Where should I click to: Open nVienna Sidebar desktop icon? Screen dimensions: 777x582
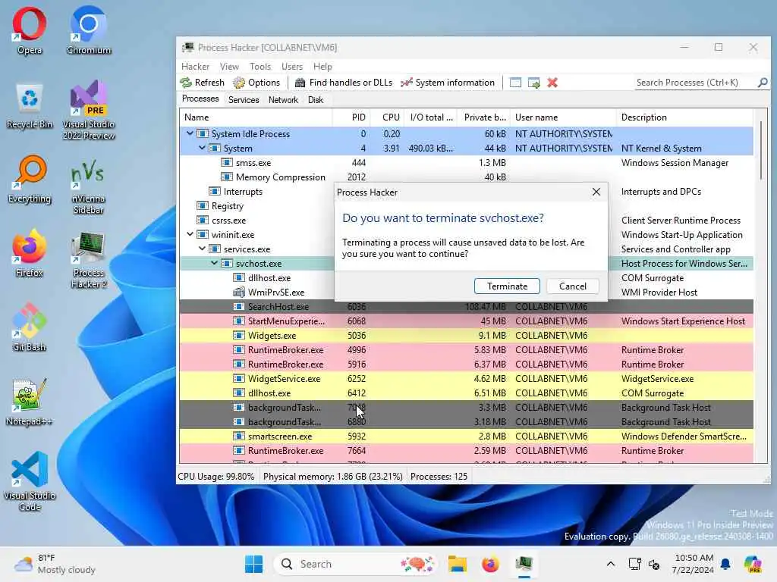point(89,186)
